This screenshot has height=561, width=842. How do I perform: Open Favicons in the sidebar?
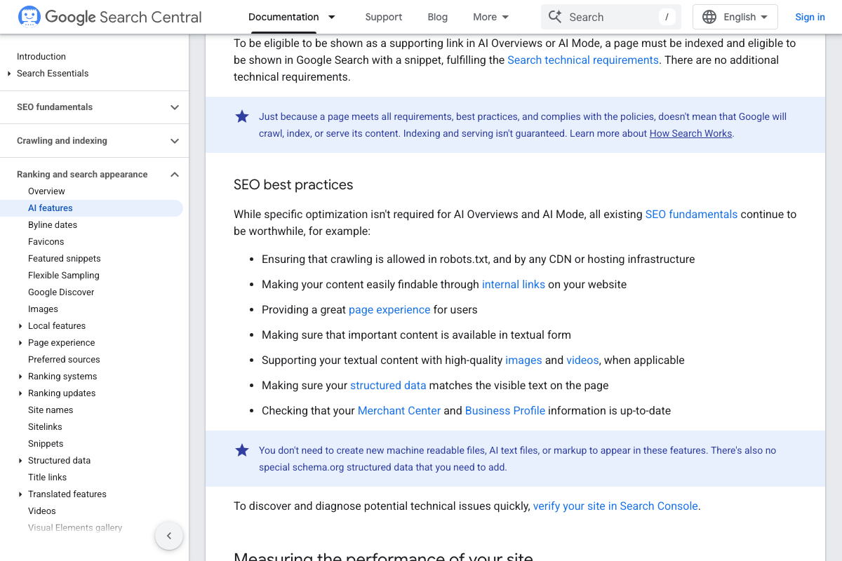coord(46,242)
